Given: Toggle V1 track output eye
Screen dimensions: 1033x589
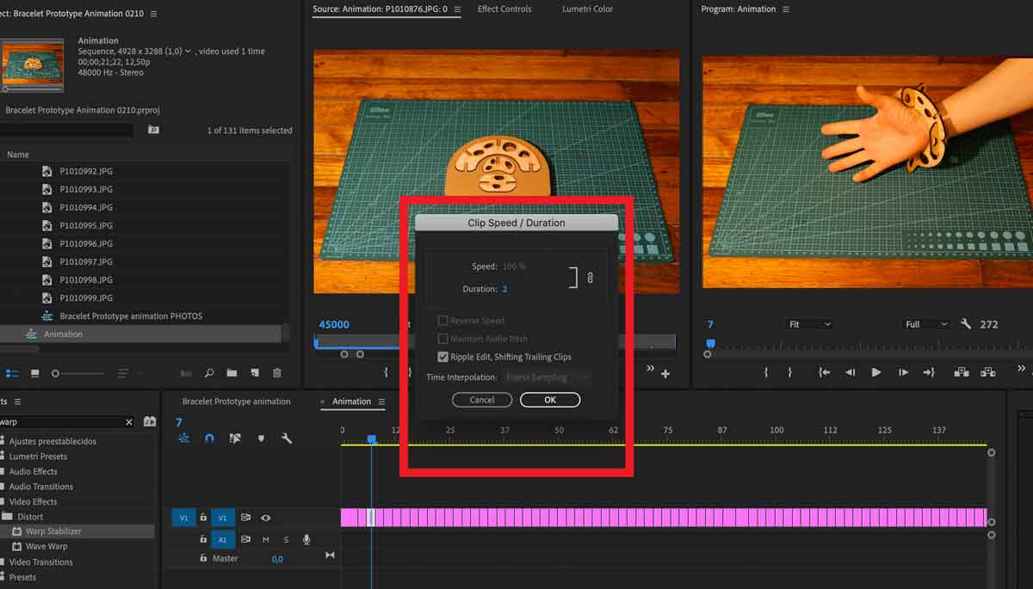Looking at the screenshot, I should pos(266,518).
